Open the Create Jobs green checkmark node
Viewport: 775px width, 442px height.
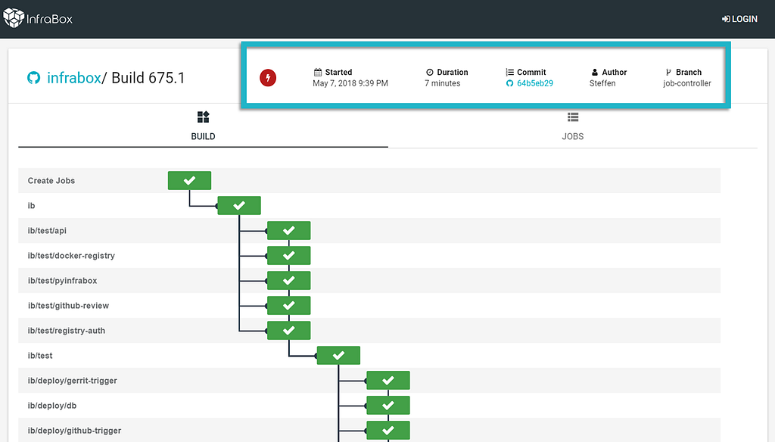[189, 180]
